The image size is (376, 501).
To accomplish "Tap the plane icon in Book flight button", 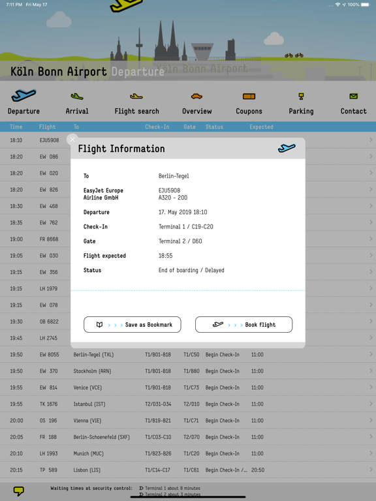I will [x=218, y=324].
